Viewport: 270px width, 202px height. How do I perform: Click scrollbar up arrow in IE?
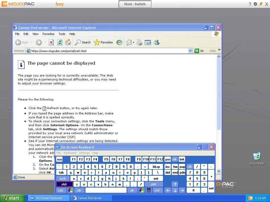click(x=219, y=57)
